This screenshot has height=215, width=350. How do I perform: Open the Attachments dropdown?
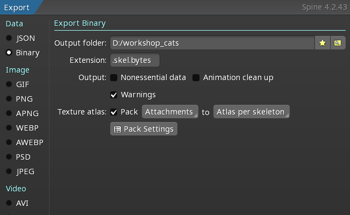click(x=170, y=112)
